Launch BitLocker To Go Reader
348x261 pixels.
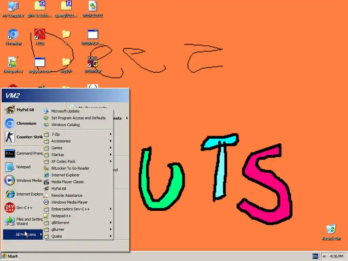[x=78, y=168]
